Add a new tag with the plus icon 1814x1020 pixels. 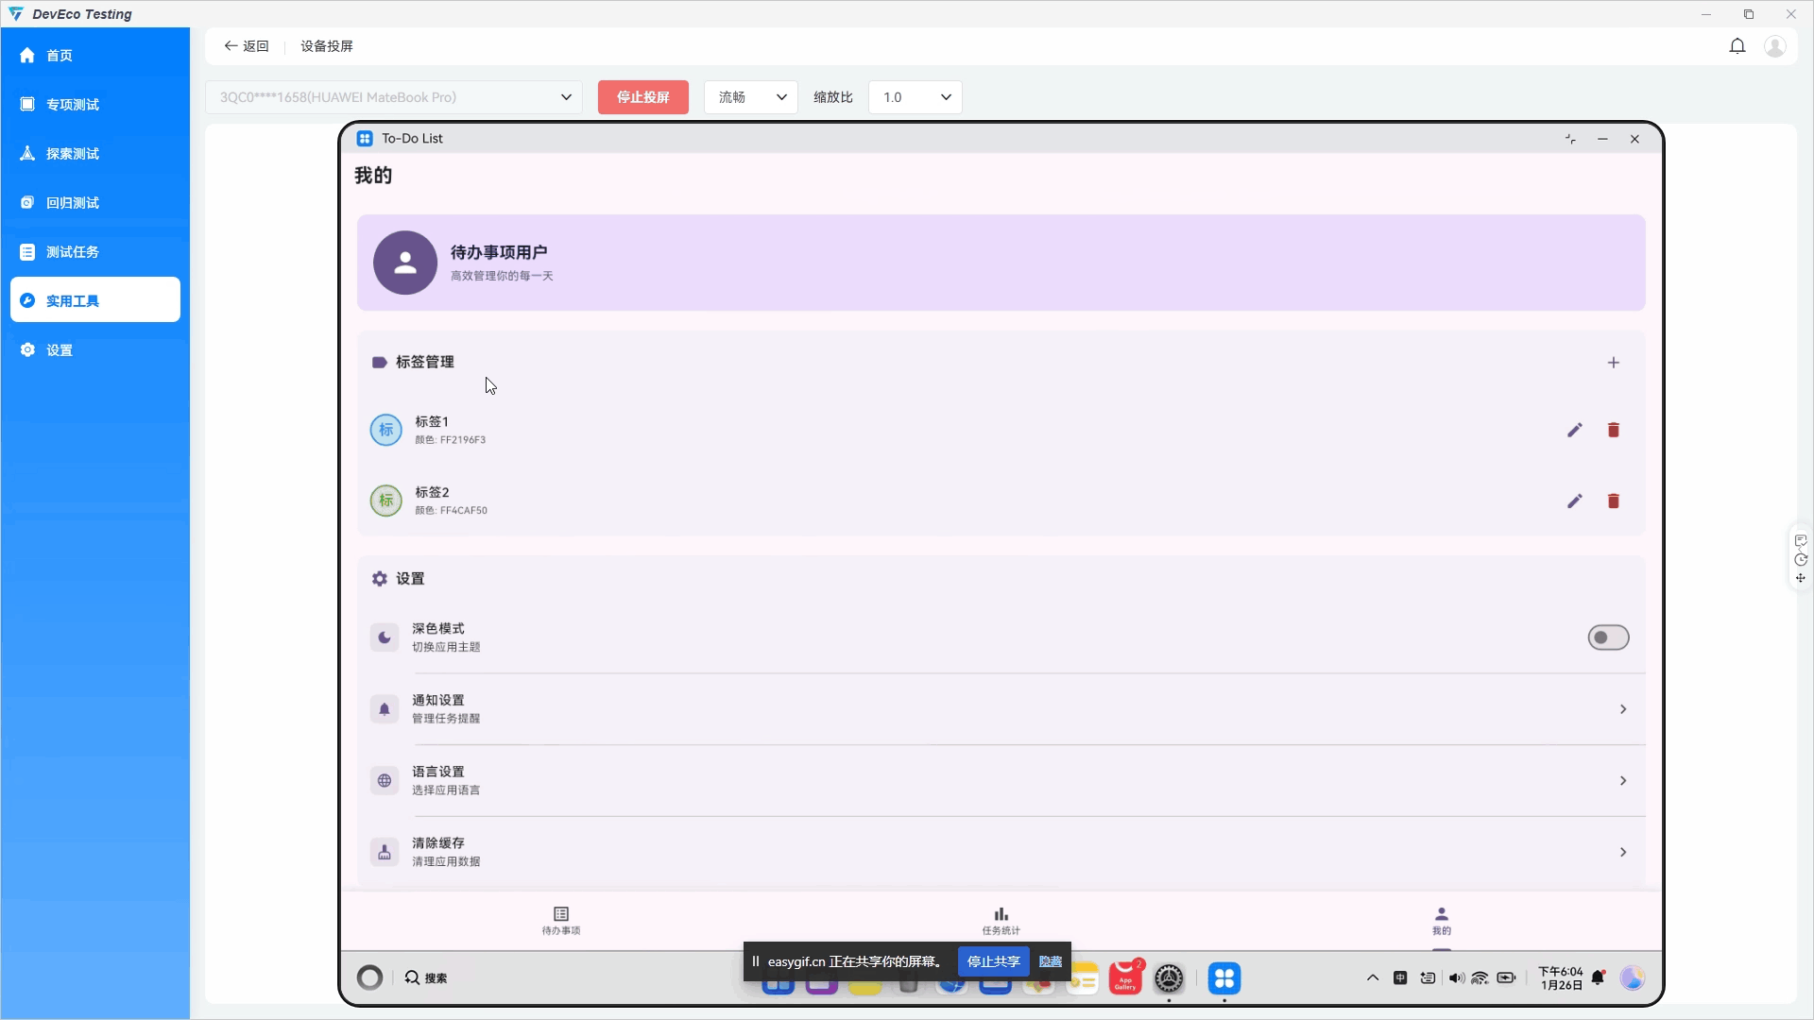[1614, 362]
